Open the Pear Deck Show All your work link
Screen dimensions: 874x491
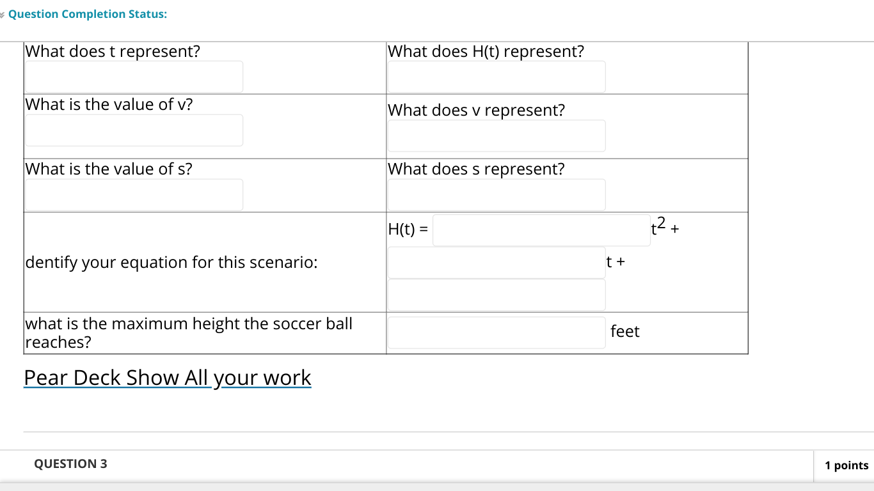[168, 378]
